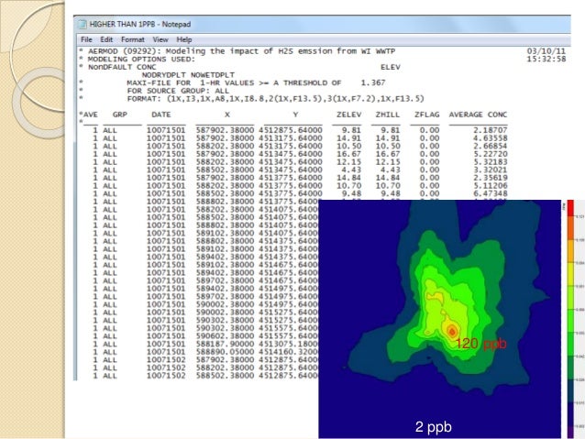This screenshot has height=439, width=585.
Task: Click the 120 ppb label on the map
Action: click(x=480, y=343)
